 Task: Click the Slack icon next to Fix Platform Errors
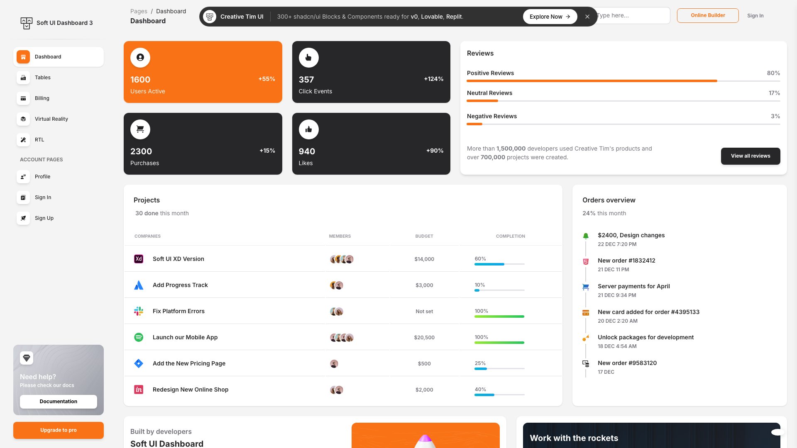coord(138,311)
